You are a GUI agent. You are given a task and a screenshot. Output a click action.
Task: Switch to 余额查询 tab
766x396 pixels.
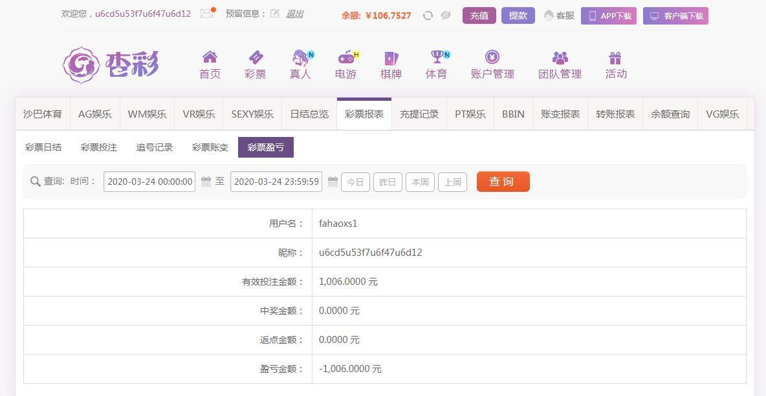[x=670, y=114]
